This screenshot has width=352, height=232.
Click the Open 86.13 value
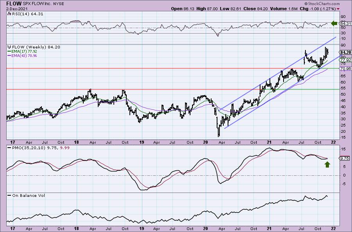183,9
